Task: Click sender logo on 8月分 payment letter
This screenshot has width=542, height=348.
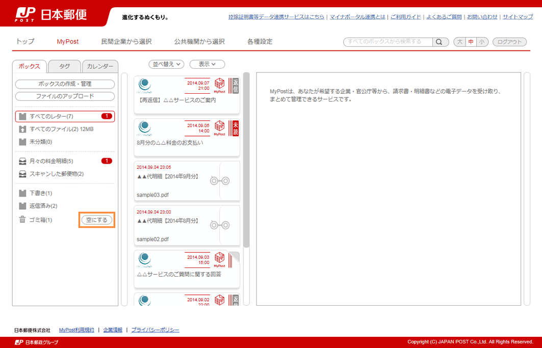Action: click(x=144, y=128)
